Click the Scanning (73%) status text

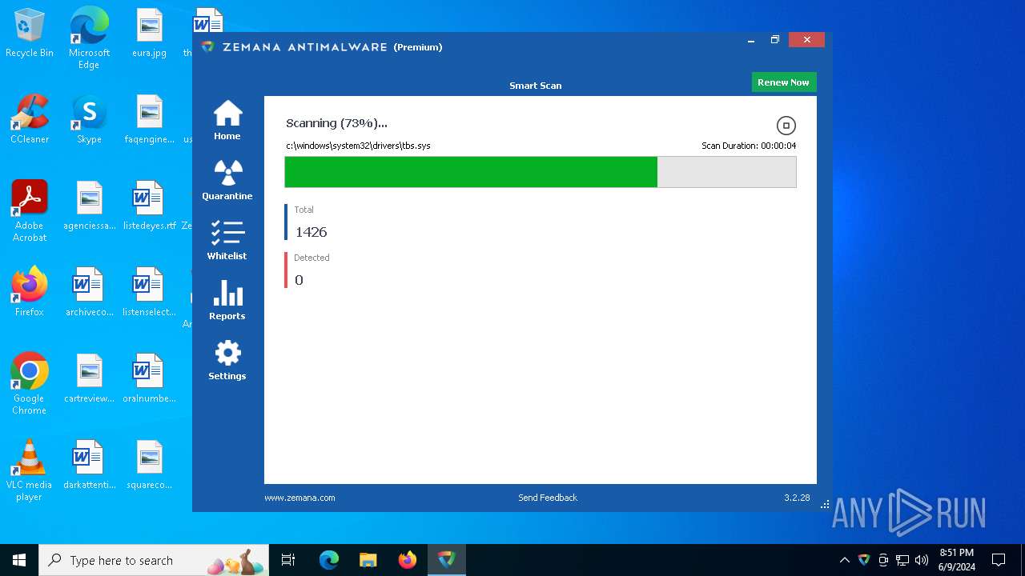pyautogui.click(x=336, y=123)
